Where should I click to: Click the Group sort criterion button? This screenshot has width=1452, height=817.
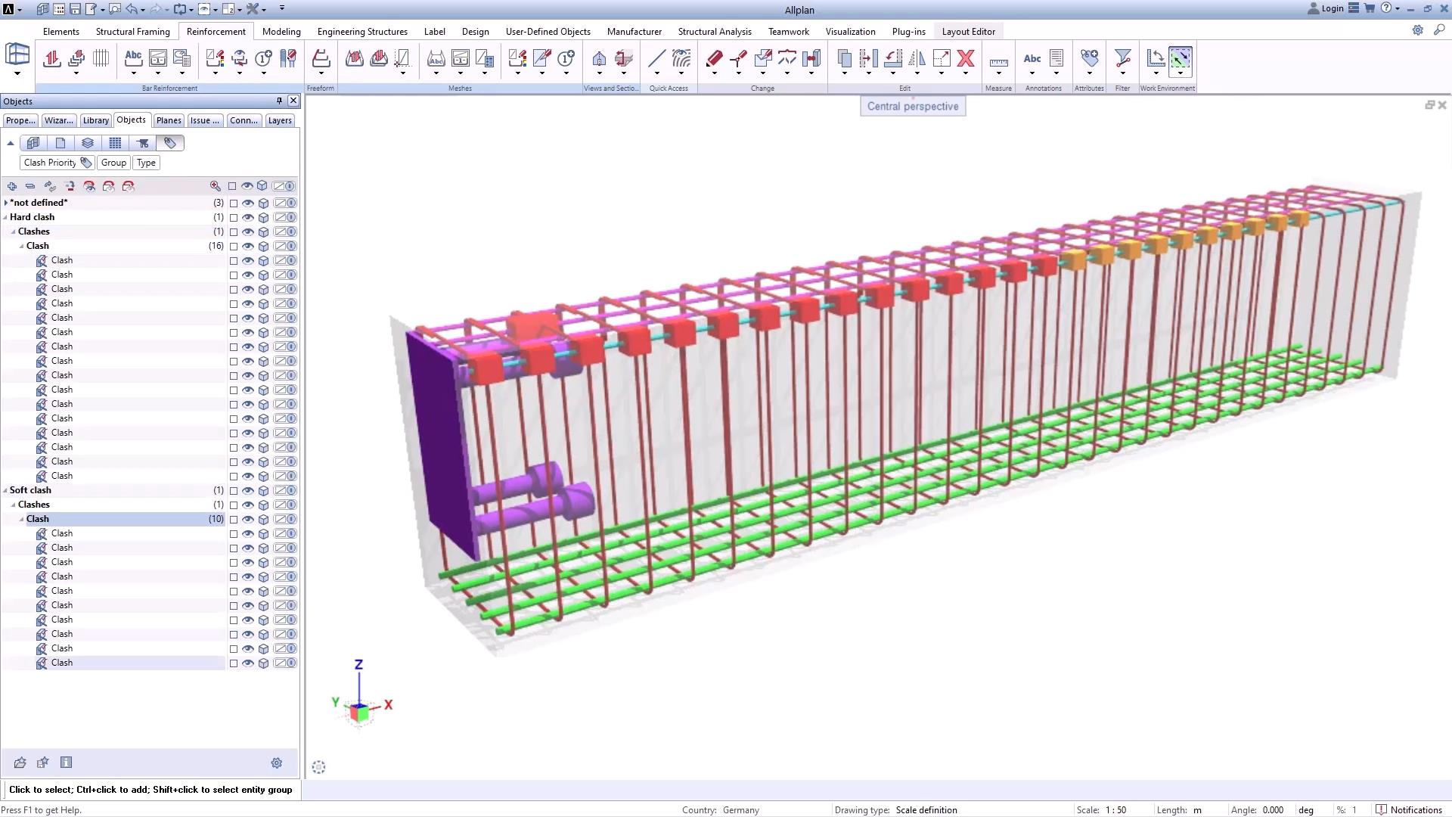click(x=113, y=163)
